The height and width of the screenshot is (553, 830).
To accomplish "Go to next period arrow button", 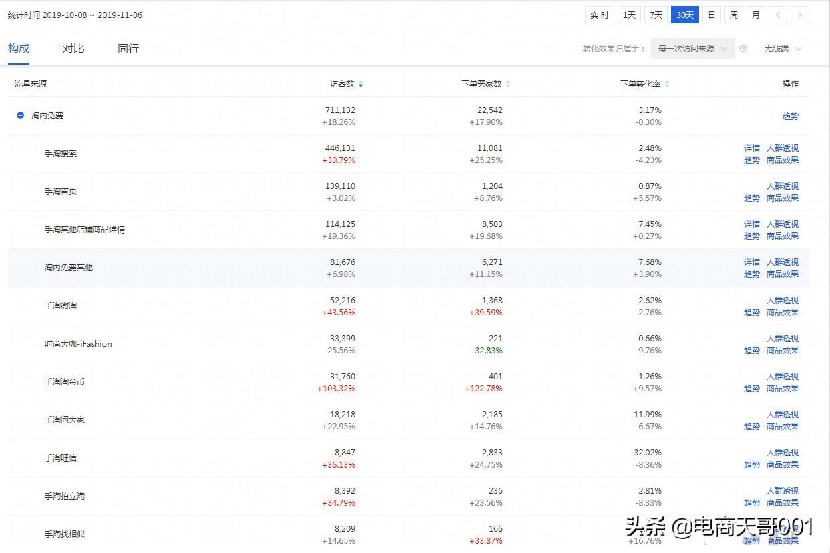I will (800, 15).
